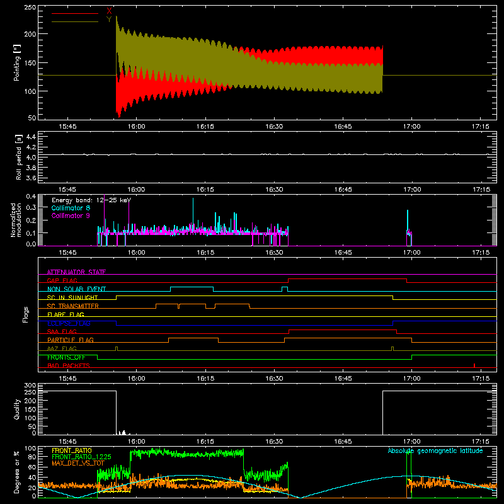
Task: Click the '16:45' label under modulation plot
Action: pyautogui.click(x=343, y=253)
